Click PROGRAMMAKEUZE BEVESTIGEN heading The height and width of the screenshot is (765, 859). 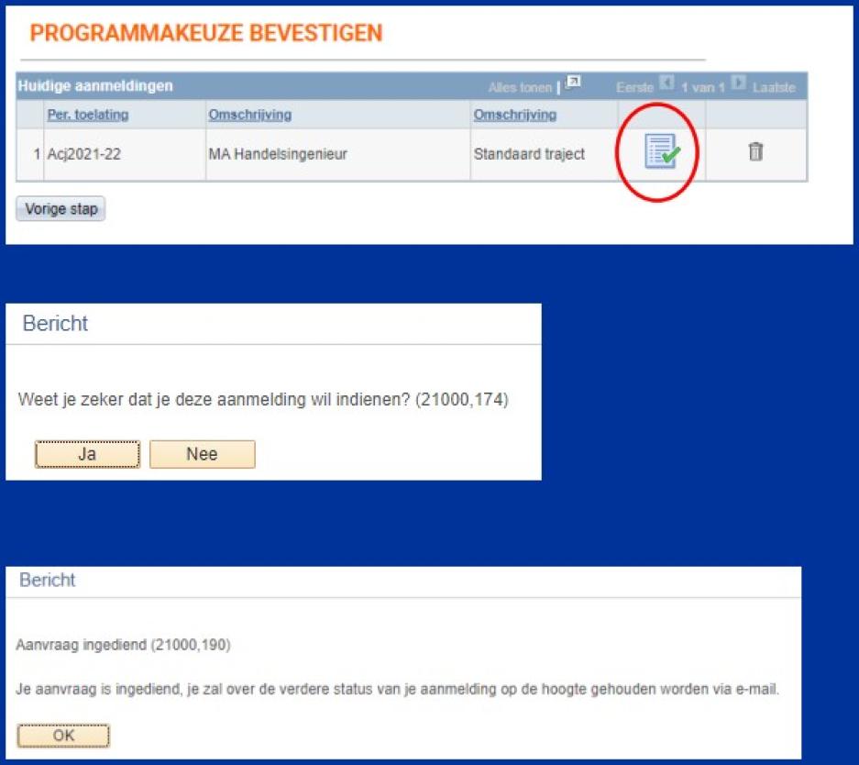(x=206, y=33)
